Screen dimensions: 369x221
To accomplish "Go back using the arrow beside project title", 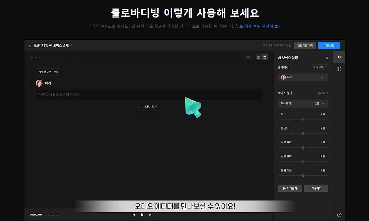I will [x=30, y=45].
